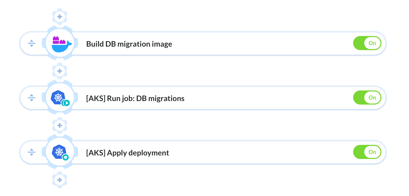409x196 pixels.
Task: Open the [AKS] Run job: DB migrations action
Action: pos(135,99)
